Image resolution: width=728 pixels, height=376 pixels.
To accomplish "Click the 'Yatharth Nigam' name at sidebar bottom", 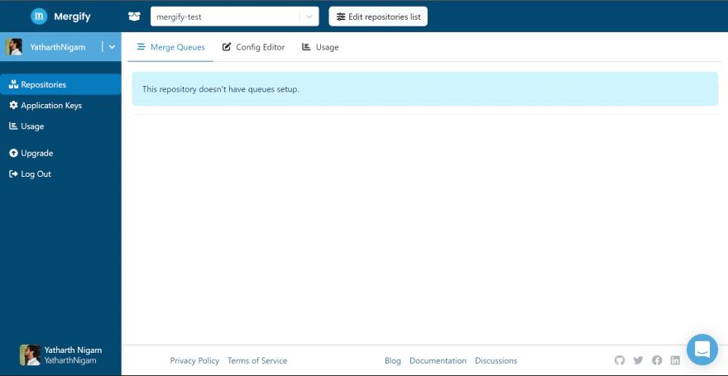I will coord(73,350).
